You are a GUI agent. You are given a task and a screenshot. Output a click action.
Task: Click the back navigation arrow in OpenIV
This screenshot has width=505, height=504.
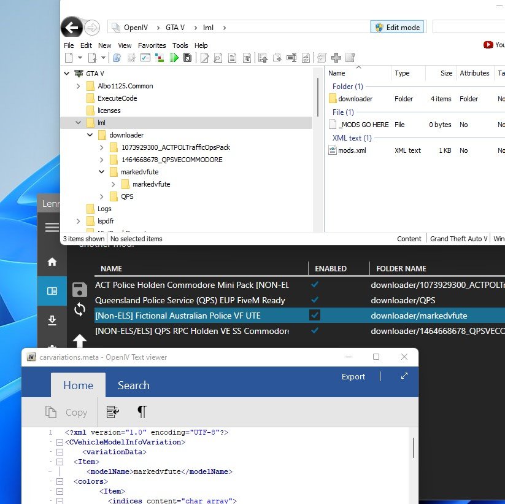[x=72, y=28]
